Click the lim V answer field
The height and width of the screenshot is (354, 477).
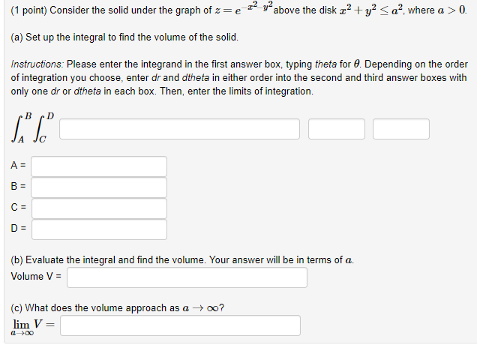pos(181,325)
